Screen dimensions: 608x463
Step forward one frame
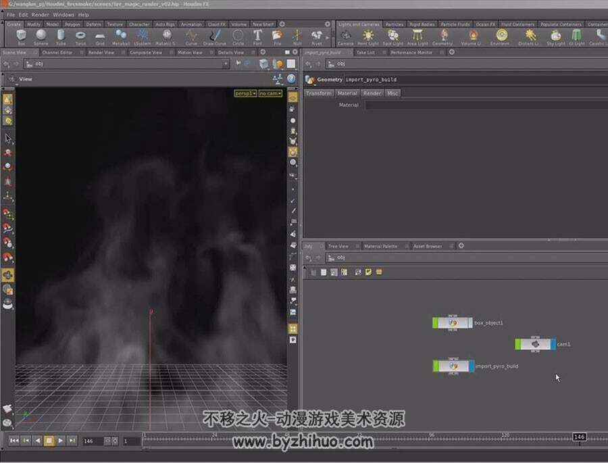72,441
